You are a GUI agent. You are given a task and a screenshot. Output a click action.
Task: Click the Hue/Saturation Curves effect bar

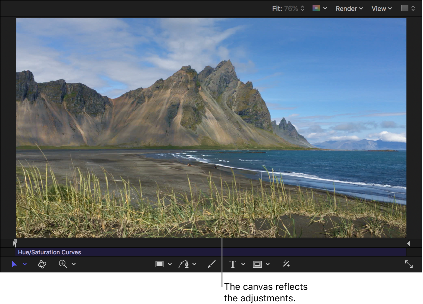coord(49,252)
